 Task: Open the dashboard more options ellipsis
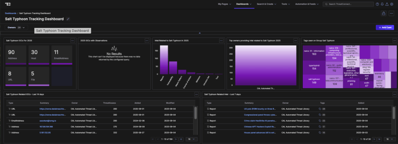391,14
